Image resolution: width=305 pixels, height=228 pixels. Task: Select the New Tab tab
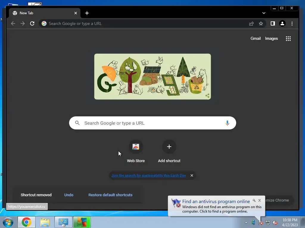[44, 13]
